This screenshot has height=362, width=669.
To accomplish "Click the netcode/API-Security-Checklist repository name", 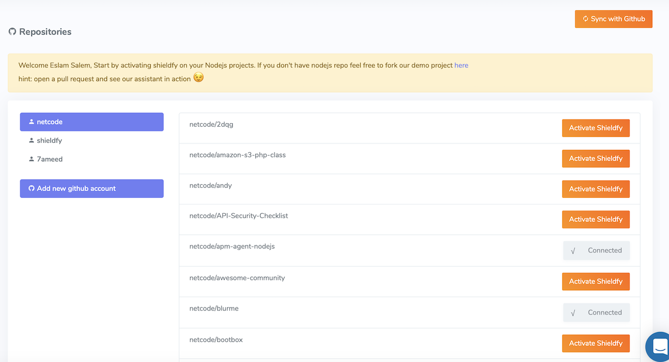I will tap(239, 215).
